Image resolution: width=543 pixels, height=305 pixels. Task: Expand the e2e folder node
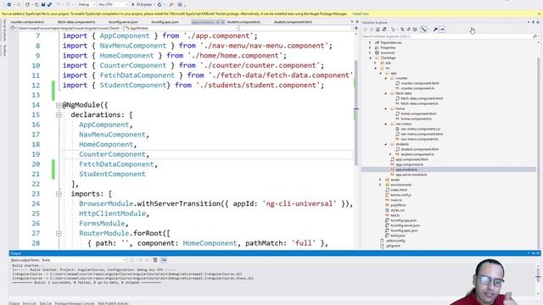click(x=375, y=63)
